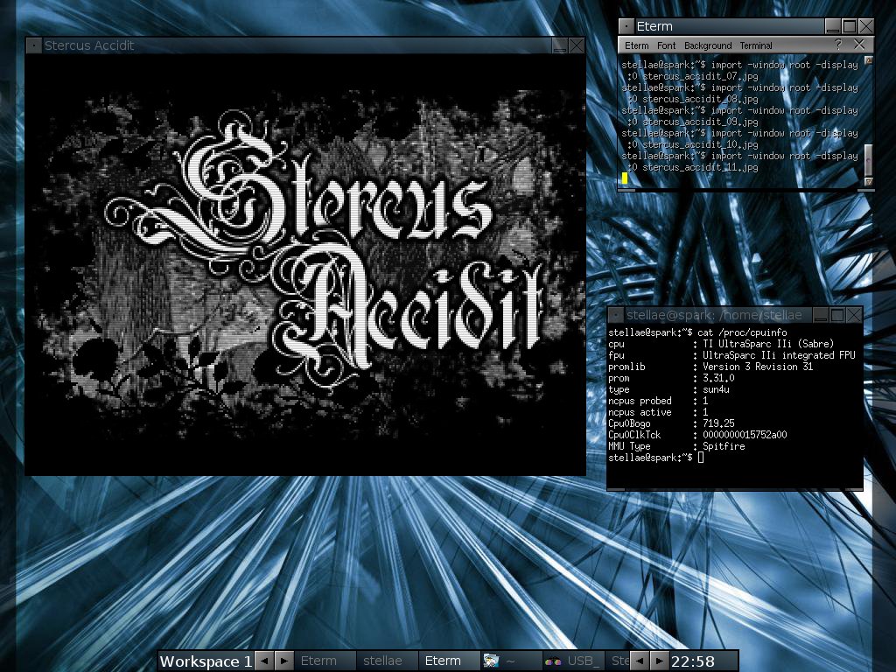Click next window arrow beside clock
This screenshot has width=896, height=672.
(x=659, y=661)
